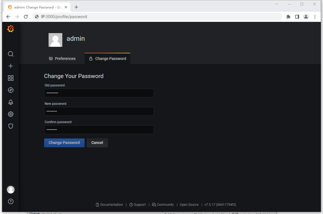Toggle the browser side panel icon

(x=297, y=17)
